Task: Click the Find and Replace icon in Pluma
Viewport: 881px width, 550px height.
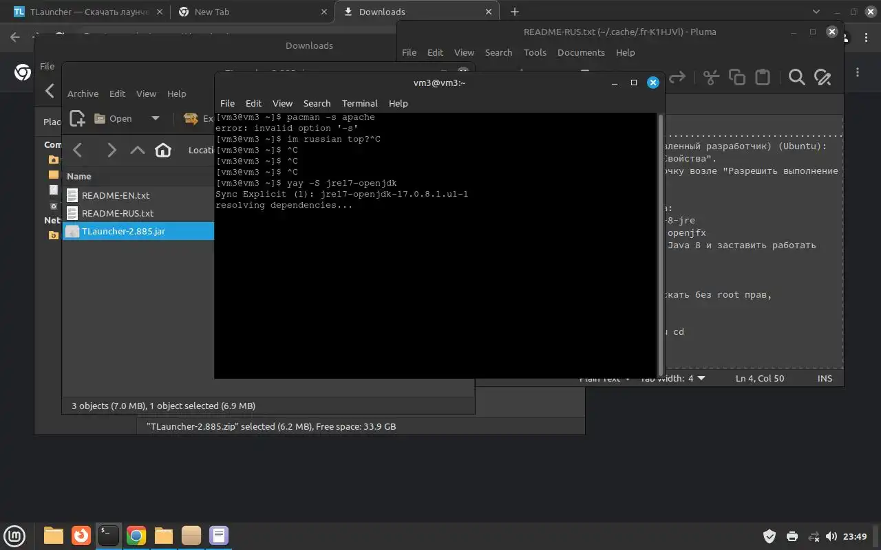Action: [822, 77]
